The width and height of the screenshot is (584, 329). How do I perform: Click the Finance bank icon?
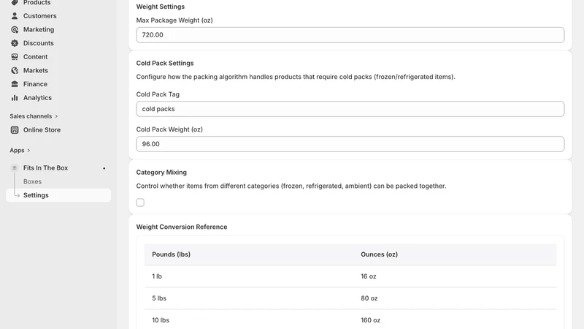click(x=15, y=84)
